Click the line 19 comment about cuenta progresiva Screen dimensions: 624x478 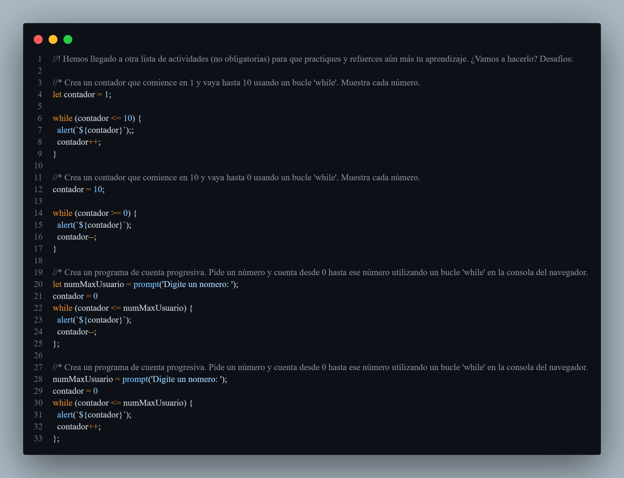tap(320, 272)
